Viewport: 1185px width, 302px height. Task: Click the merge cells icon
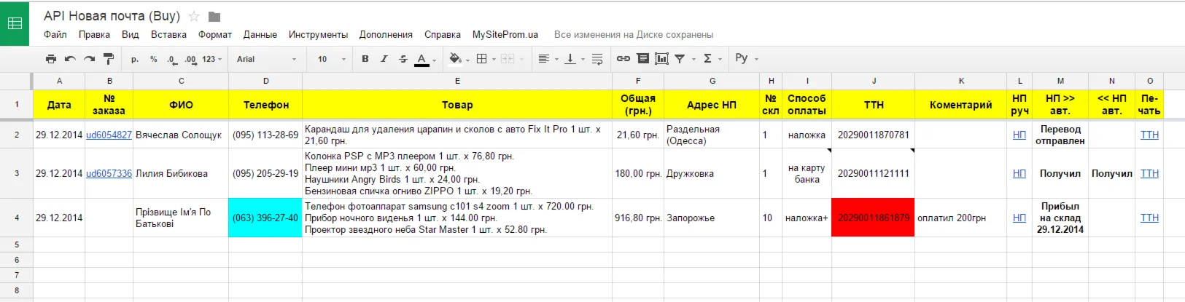pyautogui.click(x=508, y=59)
